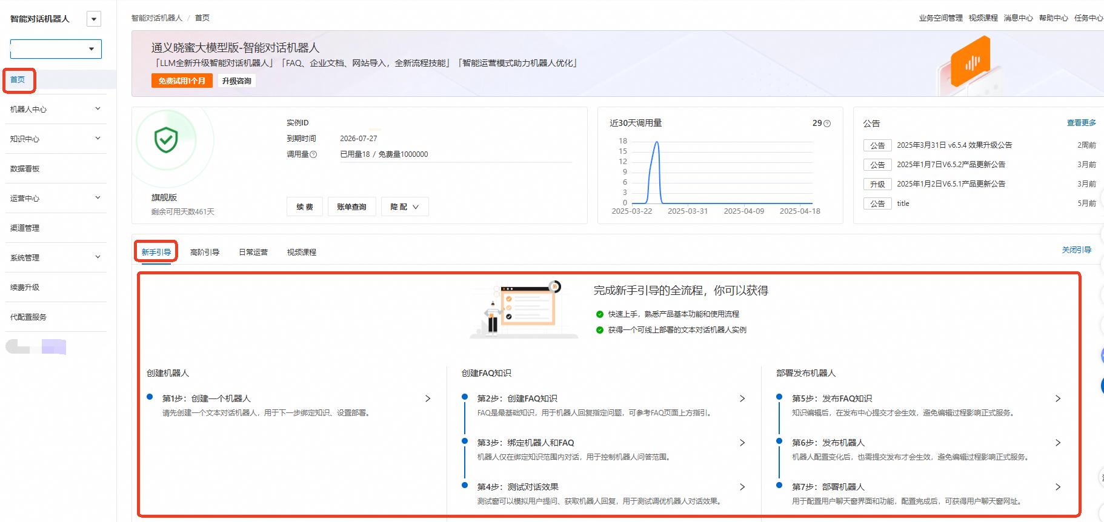Click the 升级 tag in announcements

tap(877, 184)
